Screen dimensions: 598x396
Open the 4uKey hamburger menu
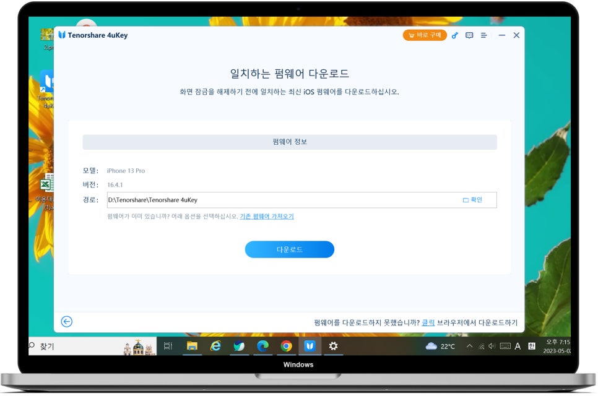[x=483, y=35]
